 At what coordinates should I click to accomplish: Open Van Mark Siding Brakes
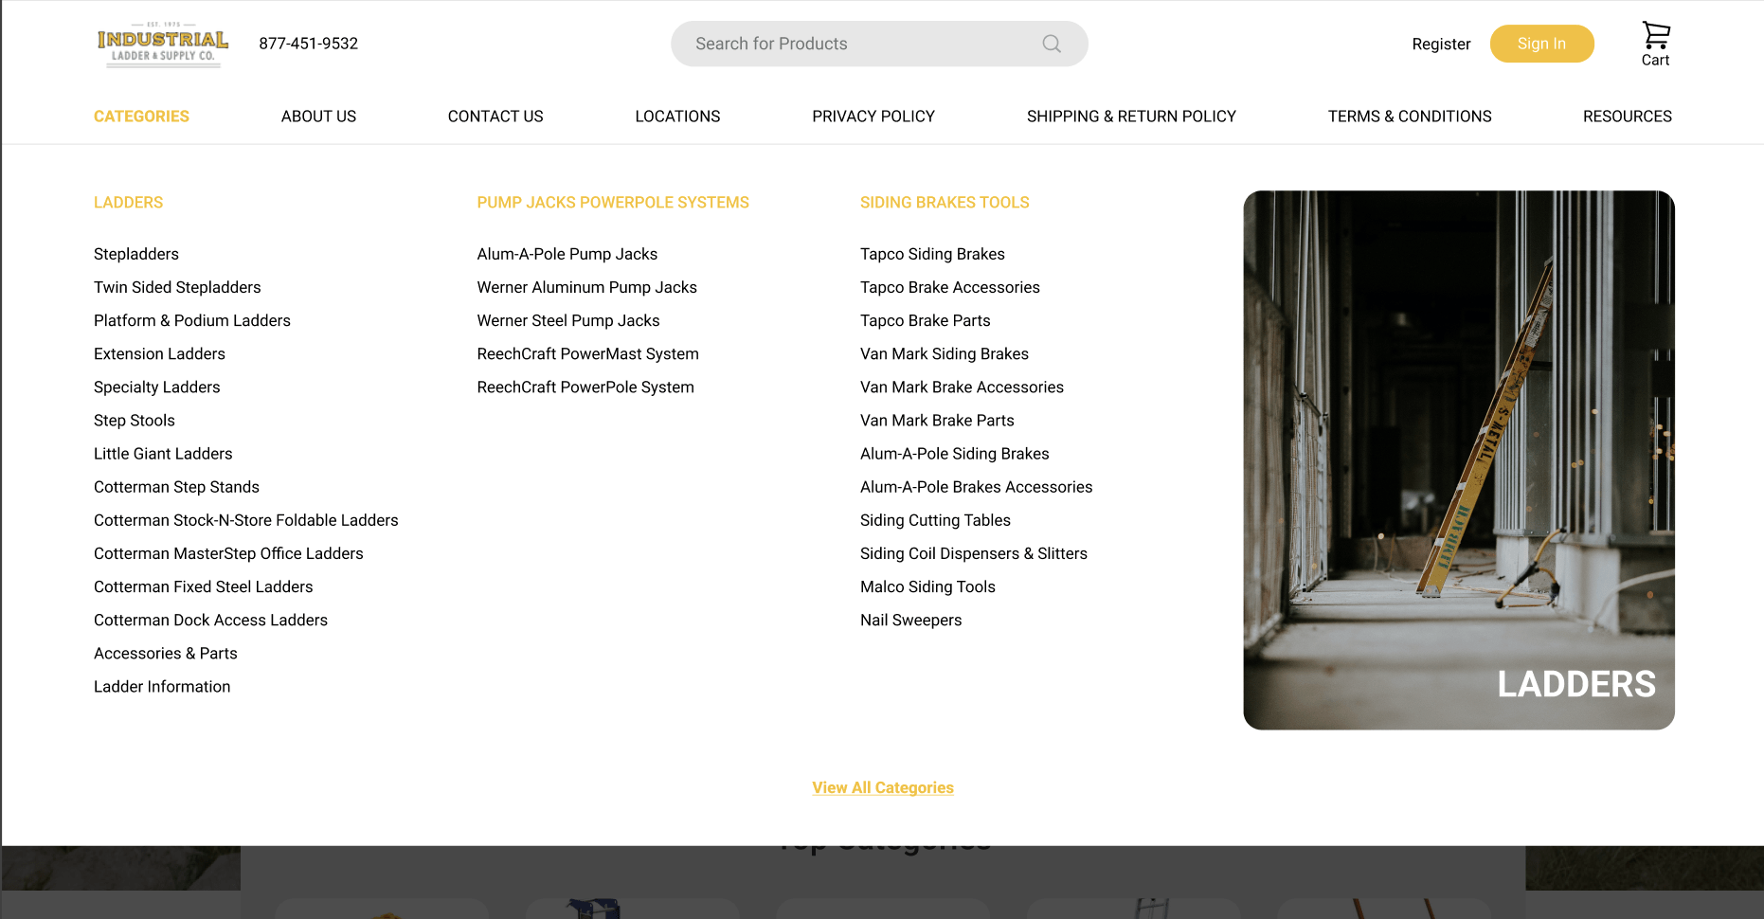point(945,353)
